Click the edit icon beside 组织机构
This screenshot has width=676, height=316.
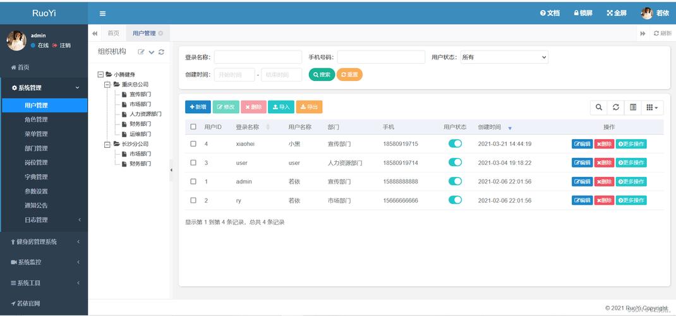tap(142, 52)
